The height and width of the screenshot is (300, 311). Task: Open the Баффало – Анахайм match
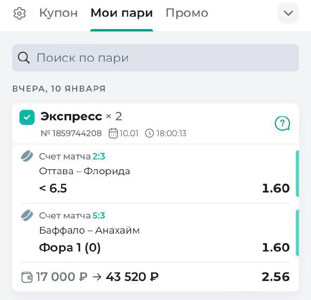click(89, 231)
